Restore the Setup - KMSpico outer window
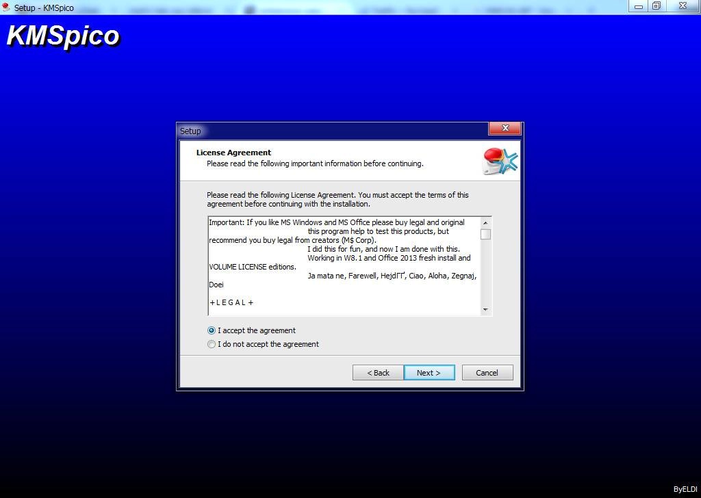This screenshot has height=498, width=701. tap(657, 6)
